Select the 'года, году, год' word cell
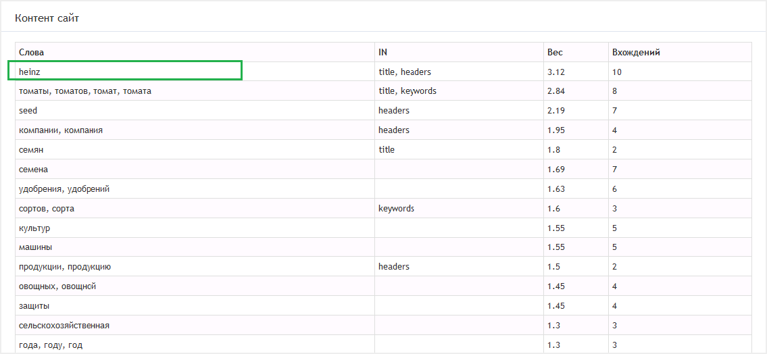Image resolution: width=767 pixels, height=354 pixels. click(x=51, y=345)
